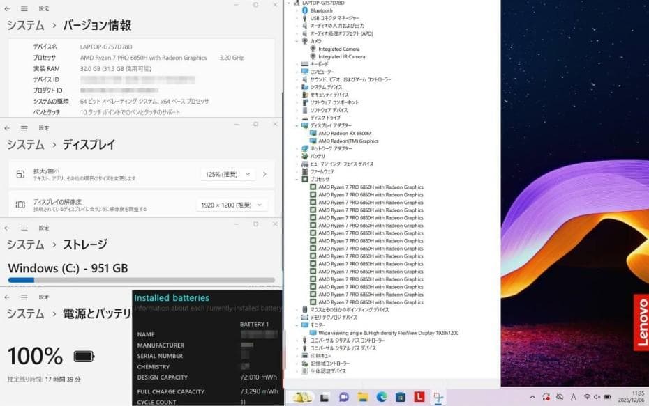Collapse the プロセッサ category in Device Manager

(x=296, y=178)
